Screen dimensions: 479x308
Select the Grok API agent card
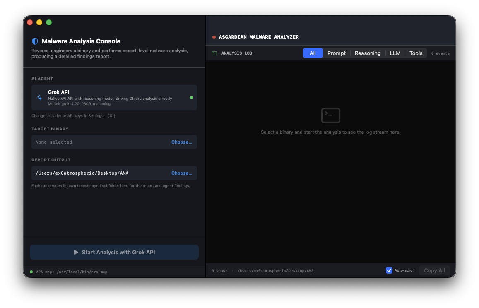coord(114,98)
